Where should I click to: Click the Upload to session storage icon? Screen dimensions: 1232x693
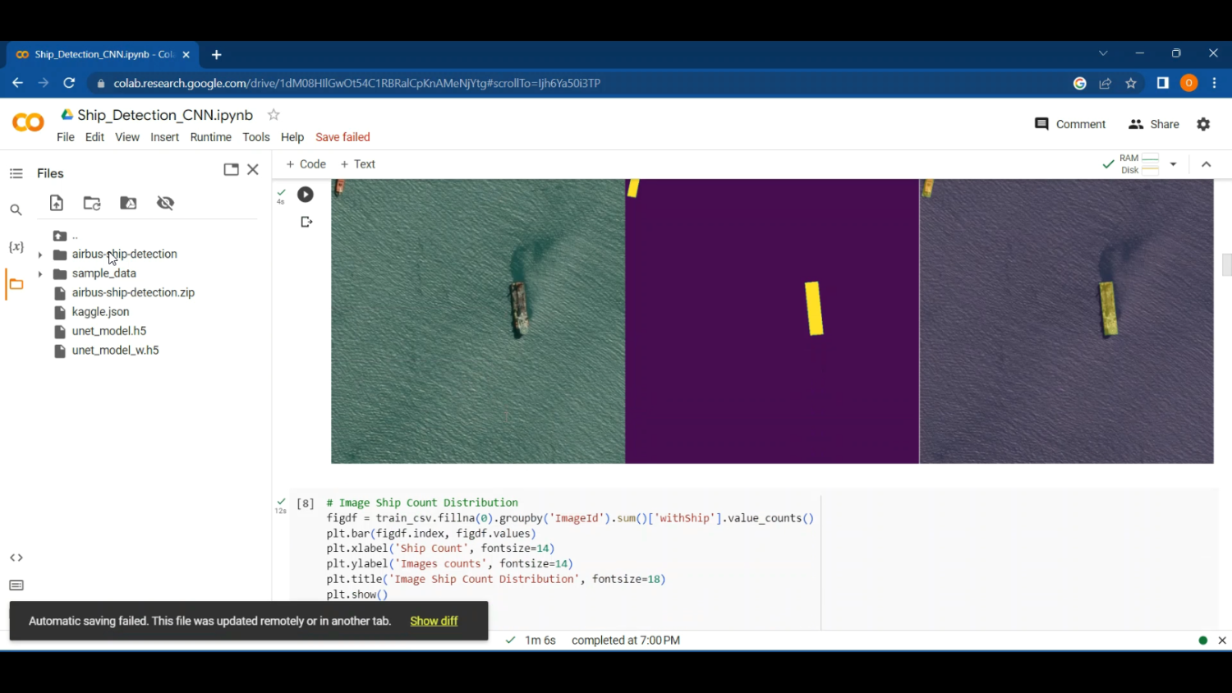tap(57, 203)
